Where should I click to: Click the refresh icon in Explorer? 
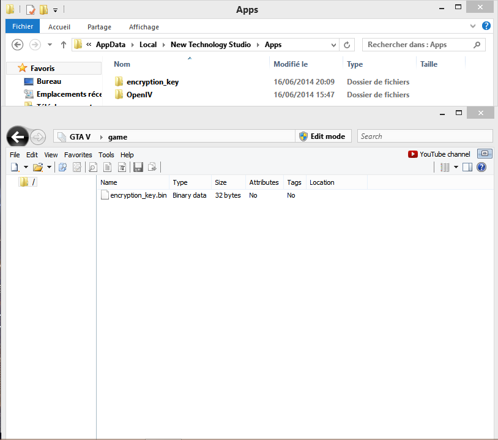pos(347,45)
